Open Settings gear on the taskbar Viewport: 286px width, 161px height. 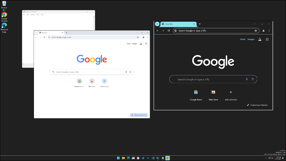(x=138, y=158)
